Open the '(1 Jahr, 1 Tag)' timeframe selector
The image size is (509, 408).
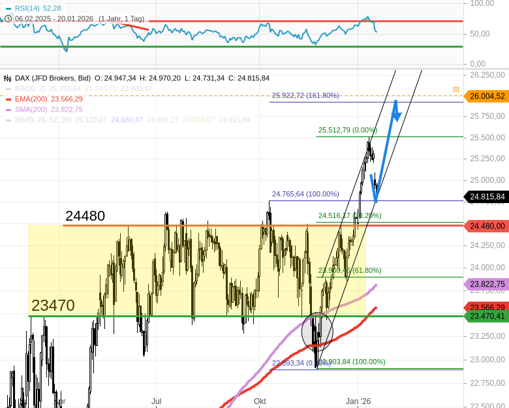[121, 18]
